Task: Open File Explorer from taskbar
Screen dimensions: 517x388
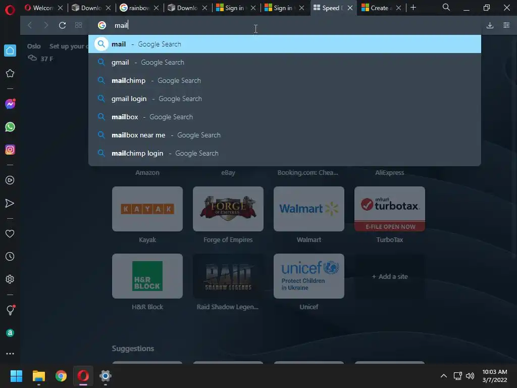Action: [x=38, y=376]
